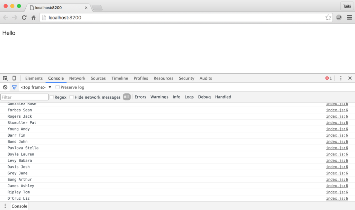Viewport: 355px width, 210px height.
Task: Filter console to Errors
Action: click(140, 97)
